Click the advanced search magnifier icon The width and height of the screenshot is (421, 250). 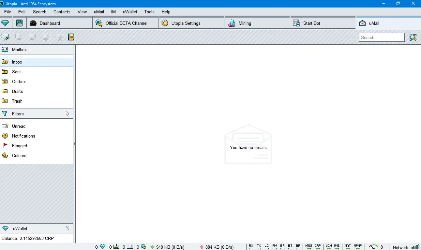coord(413,37)
